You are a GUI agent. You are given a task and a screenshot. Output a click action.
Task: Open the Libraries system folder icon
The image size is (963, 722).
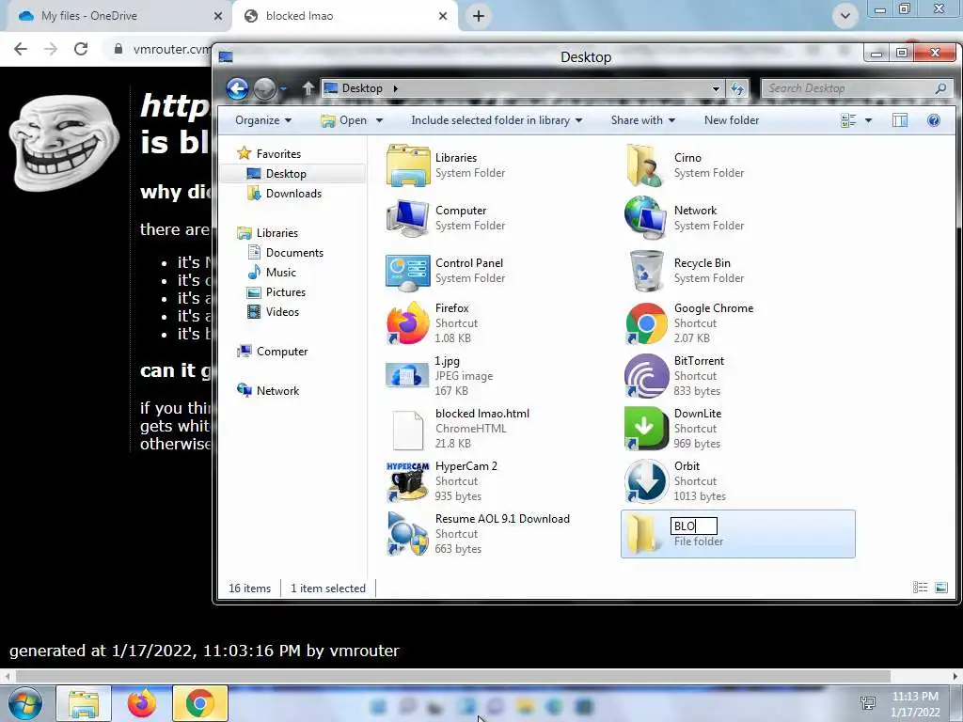(408, 165)
